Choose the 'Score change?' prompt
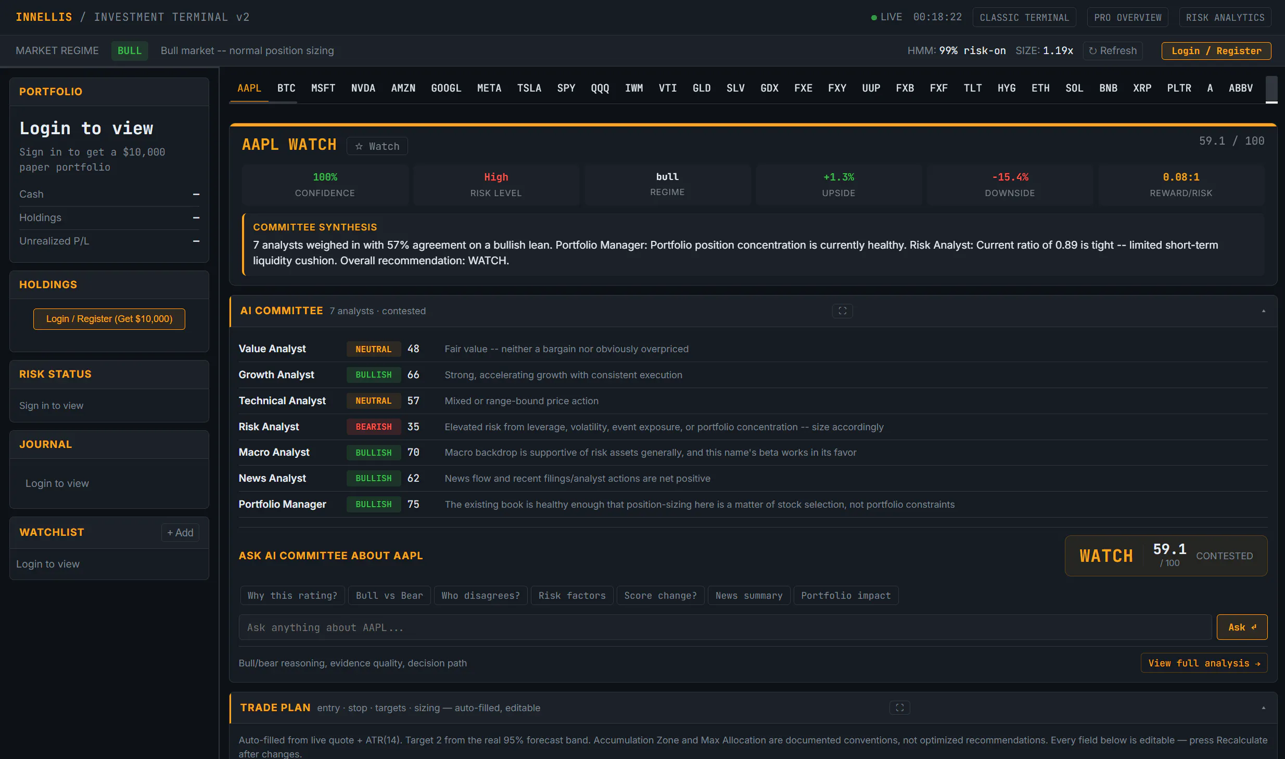Image resolution: width=1285 pixels, height=759 pixels. (660, 596)
